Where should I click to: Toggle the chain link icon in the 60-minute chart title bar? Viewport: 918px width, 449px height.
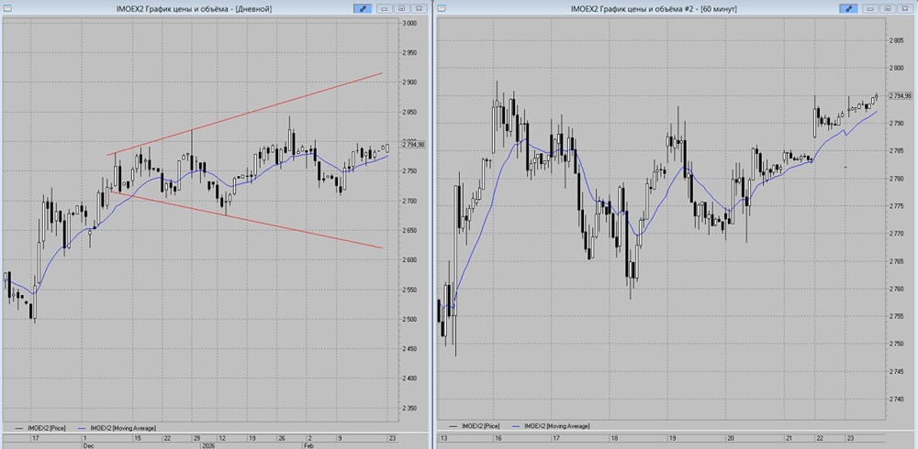(848, 8)
